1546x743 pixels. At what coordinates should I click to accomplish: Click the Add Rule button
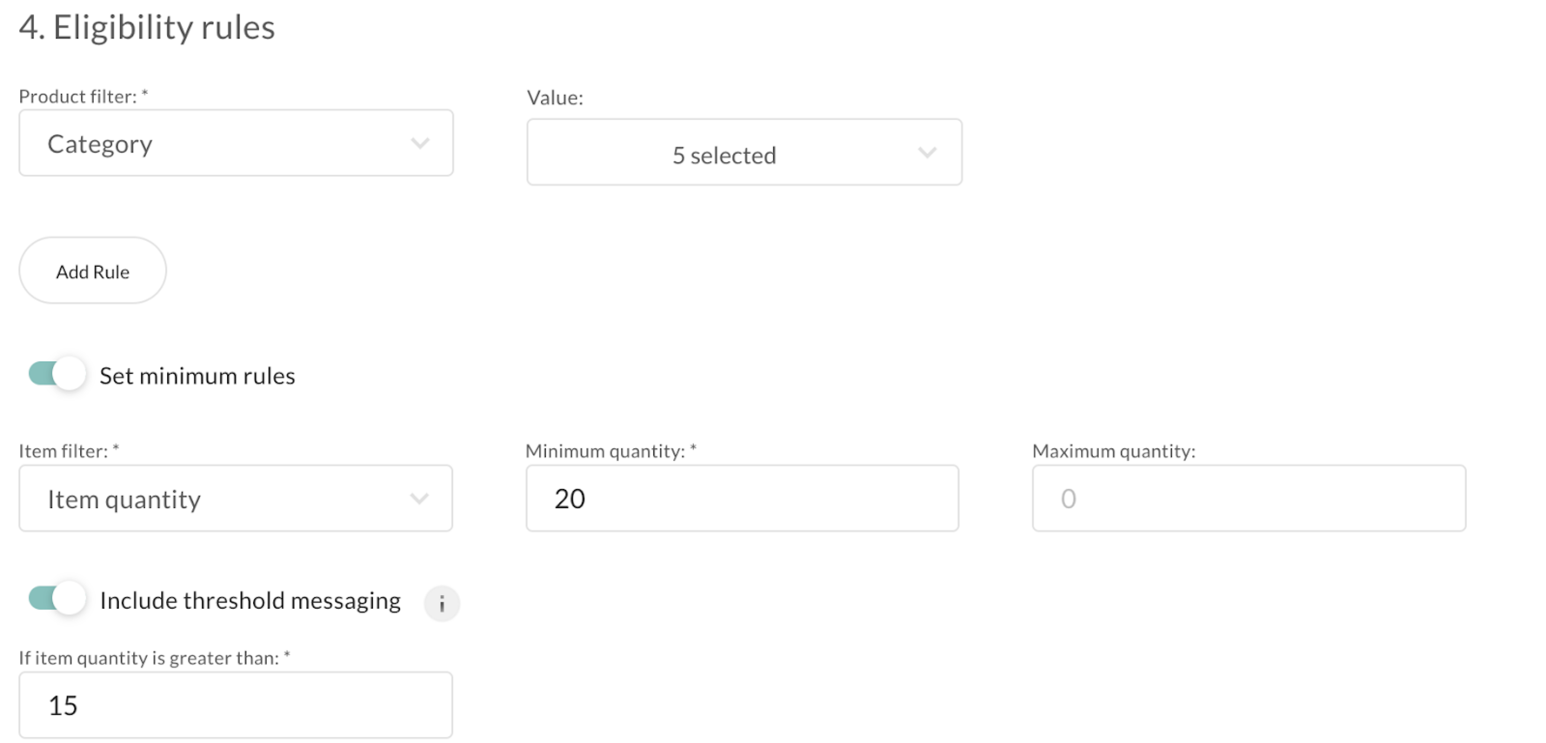tap(92, 271)
